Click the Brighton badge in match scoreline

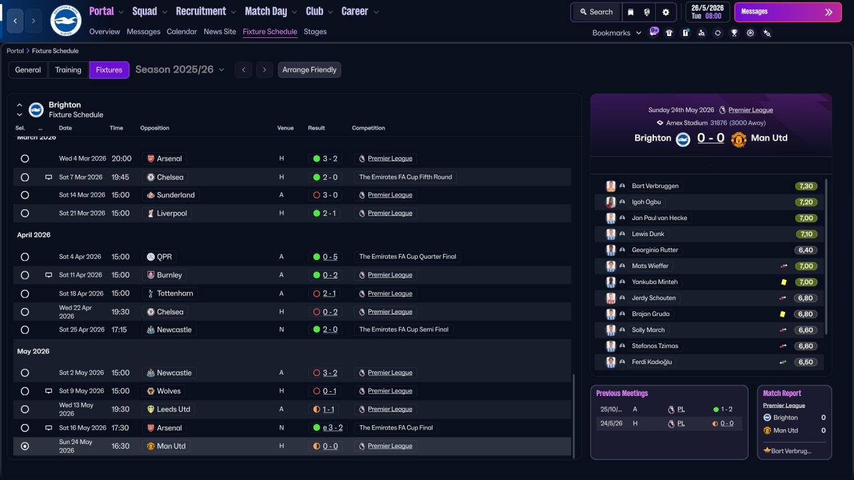coord(683,139)
